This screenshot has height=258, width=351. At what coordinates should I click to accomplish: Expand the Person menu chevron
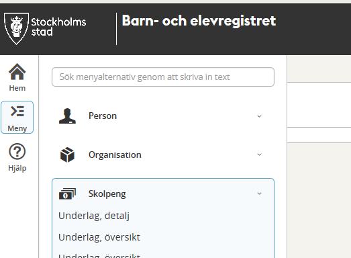tap(260, 116)
